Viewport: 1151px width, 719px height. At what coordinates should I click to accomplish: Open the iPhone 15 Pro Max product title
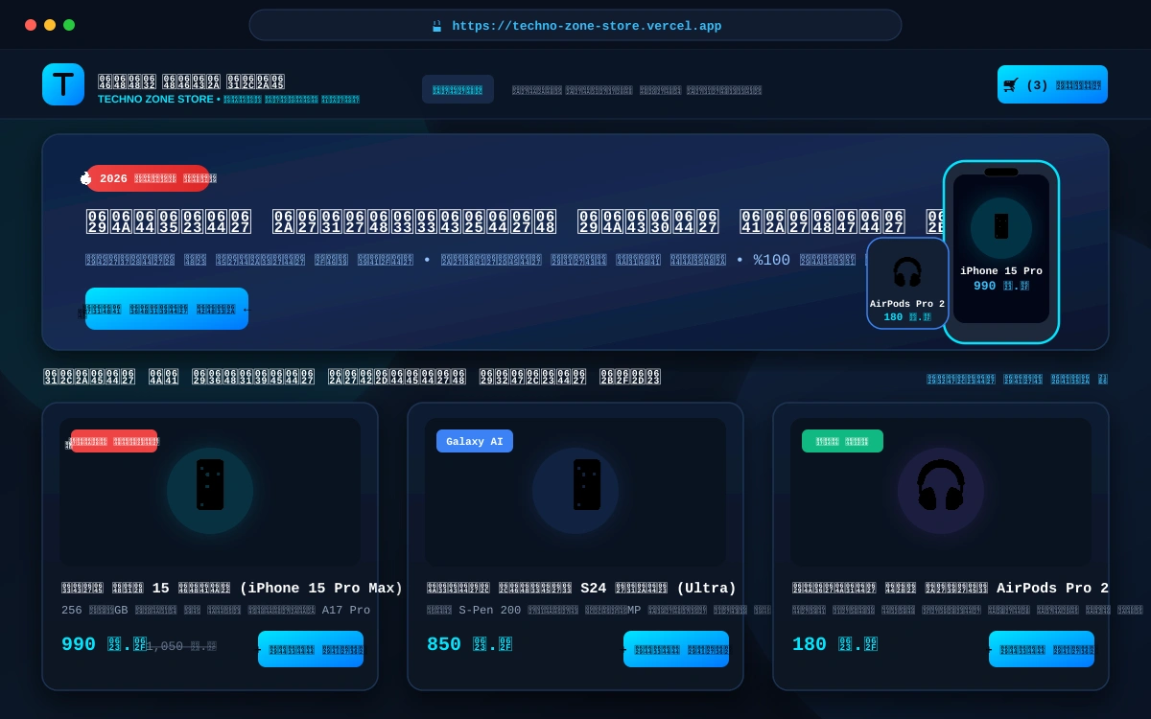[x=232, y=589]
